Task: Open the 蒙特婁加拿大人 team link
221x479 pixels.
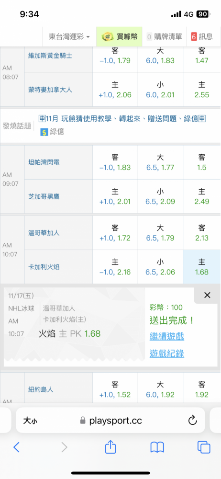Action: point(50,90)
